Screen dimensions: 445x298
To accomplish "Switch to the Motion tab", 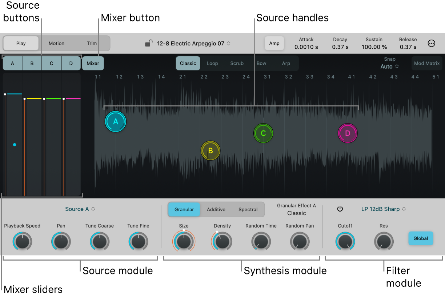I will click(56, 43).
